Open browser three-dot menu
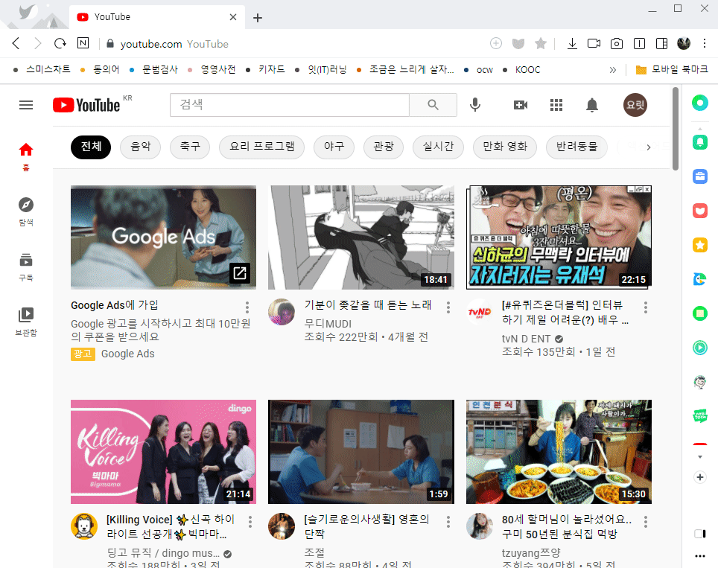Viewport: 718px width, 568px height. [x=705, y=43]
